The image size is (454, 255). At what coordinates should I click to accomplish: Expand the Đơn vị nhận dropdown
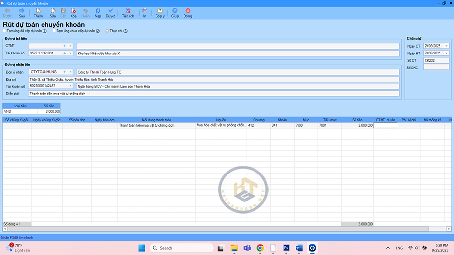[71, 72]
